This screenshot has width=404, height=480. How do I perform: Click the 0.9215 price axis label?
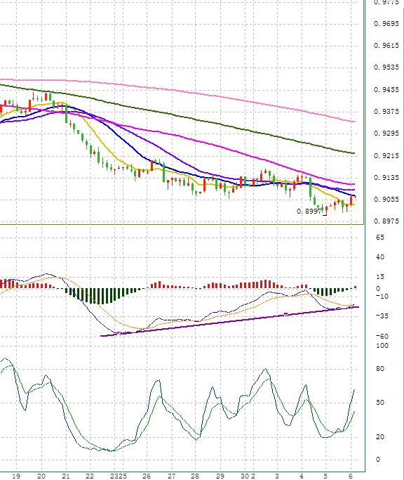(x=386, y=156)
